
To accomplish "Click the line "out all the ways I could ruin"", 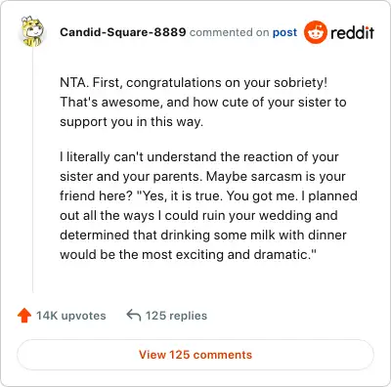I will pos(198,216).
